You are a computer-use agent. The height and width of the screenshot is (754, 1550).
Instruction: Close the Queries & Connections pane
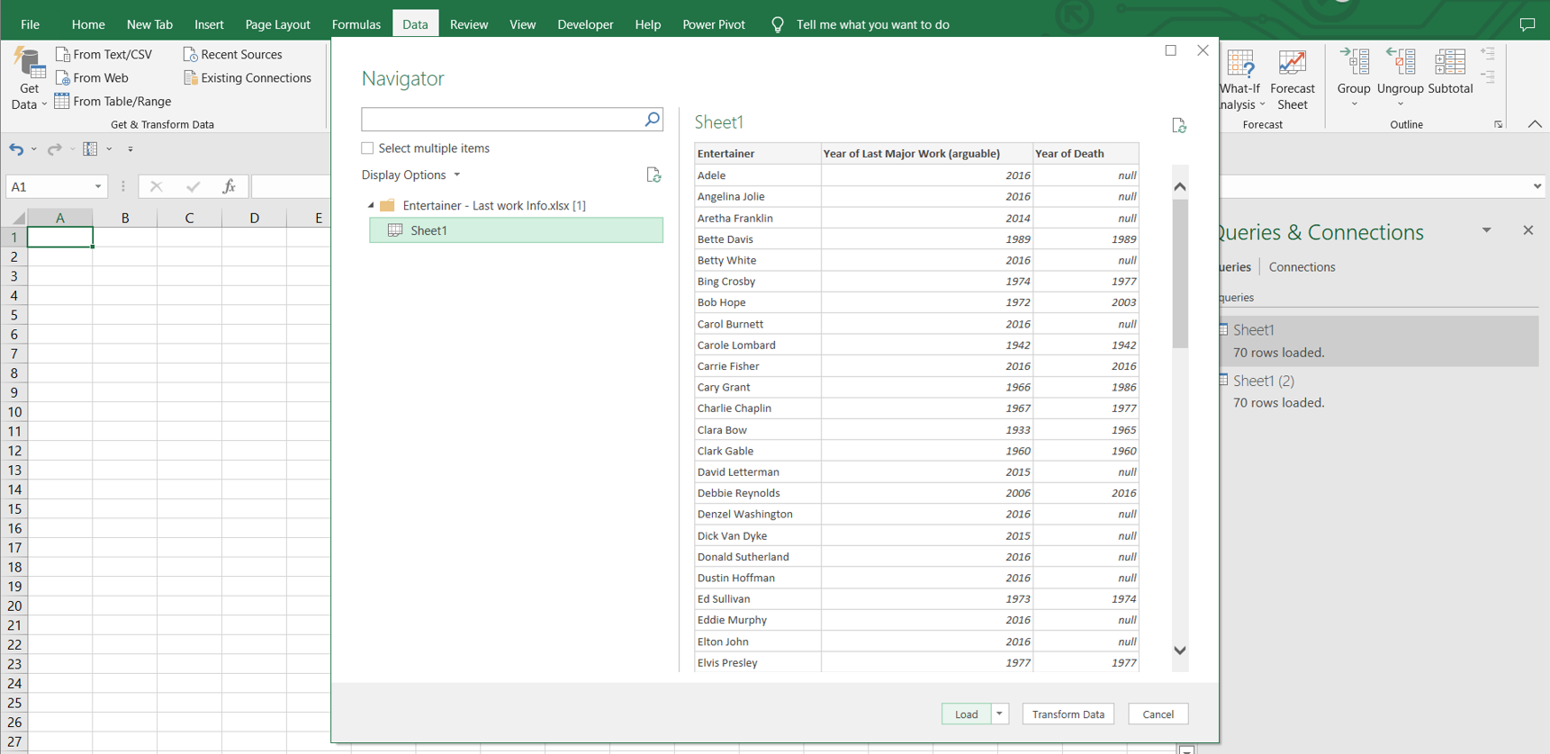click(x=1527, y=230)
